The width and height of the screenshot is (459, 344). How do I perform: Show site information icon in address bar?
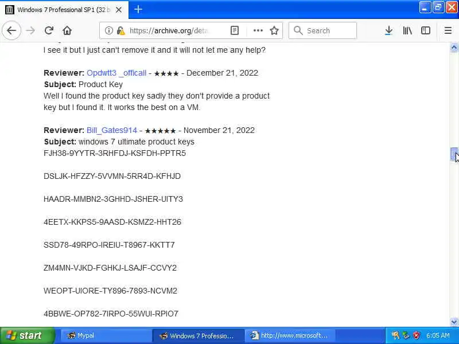[108, 30]
